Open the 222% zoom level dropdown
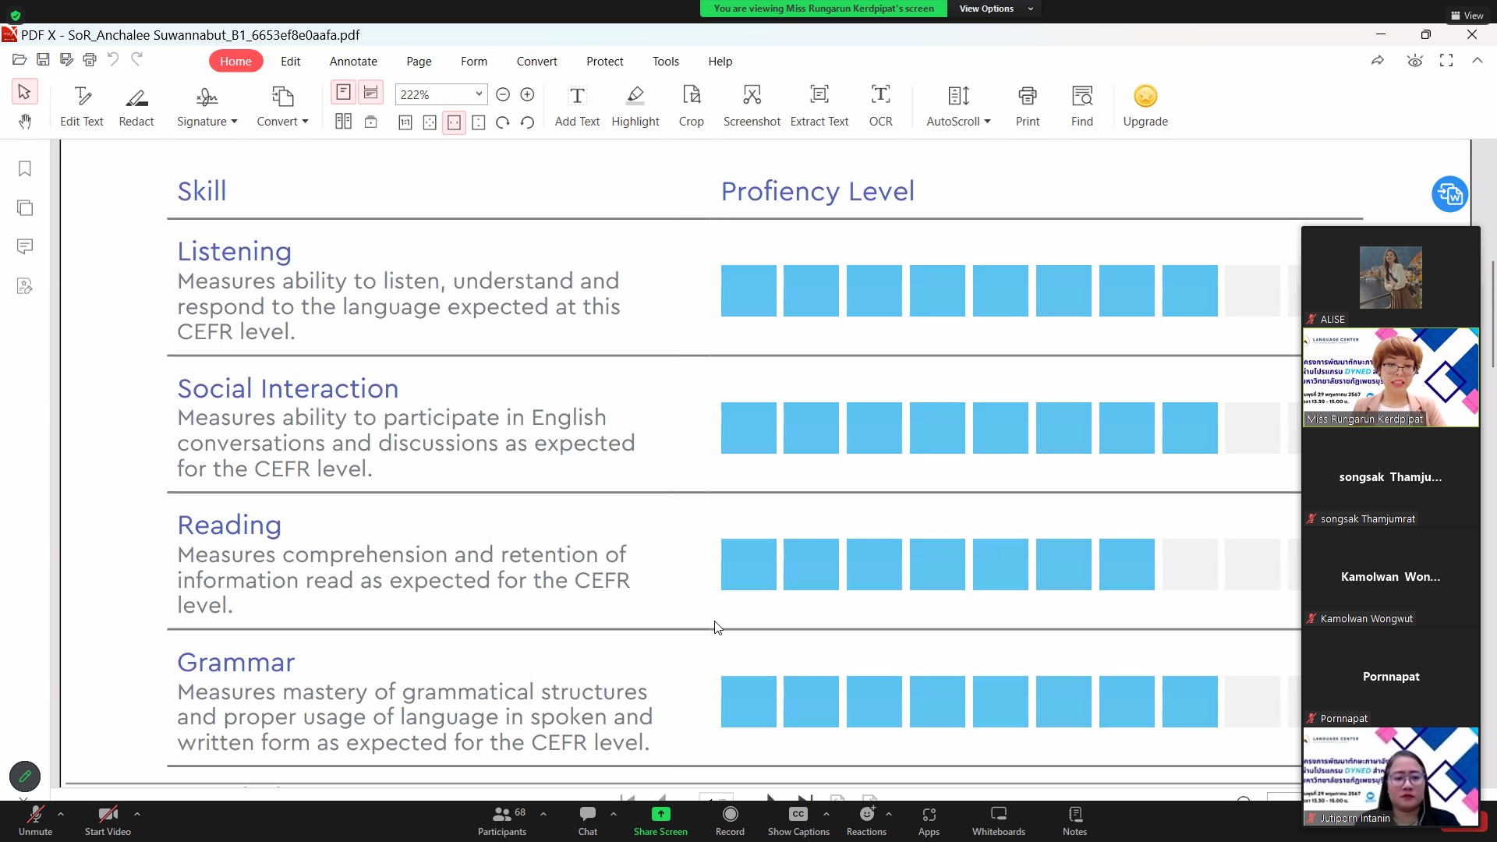The height and width of the screenshot is (842, 1497). click(x=479, y=94)
